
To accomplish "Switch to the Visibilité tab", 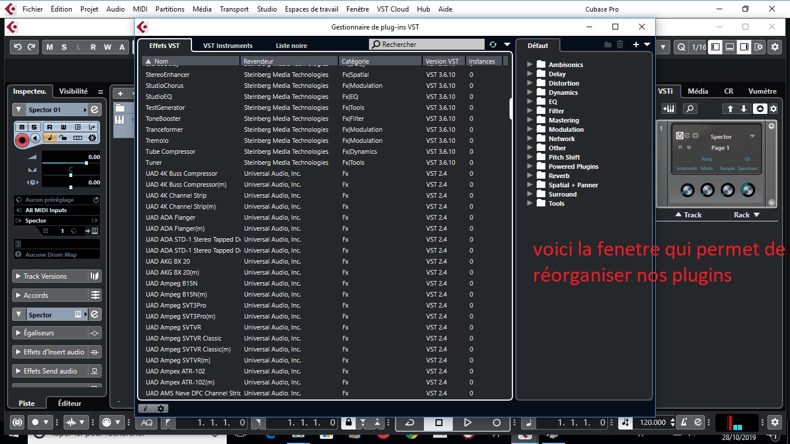I will coord(73,91).
